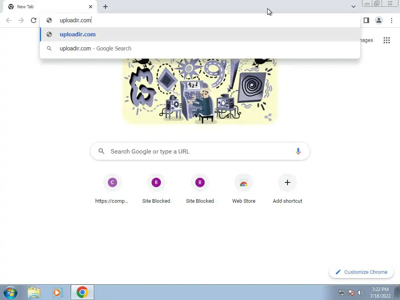The image size is (400, 300).
Task: Open the Windows Start orb
Action: [11, 292]
